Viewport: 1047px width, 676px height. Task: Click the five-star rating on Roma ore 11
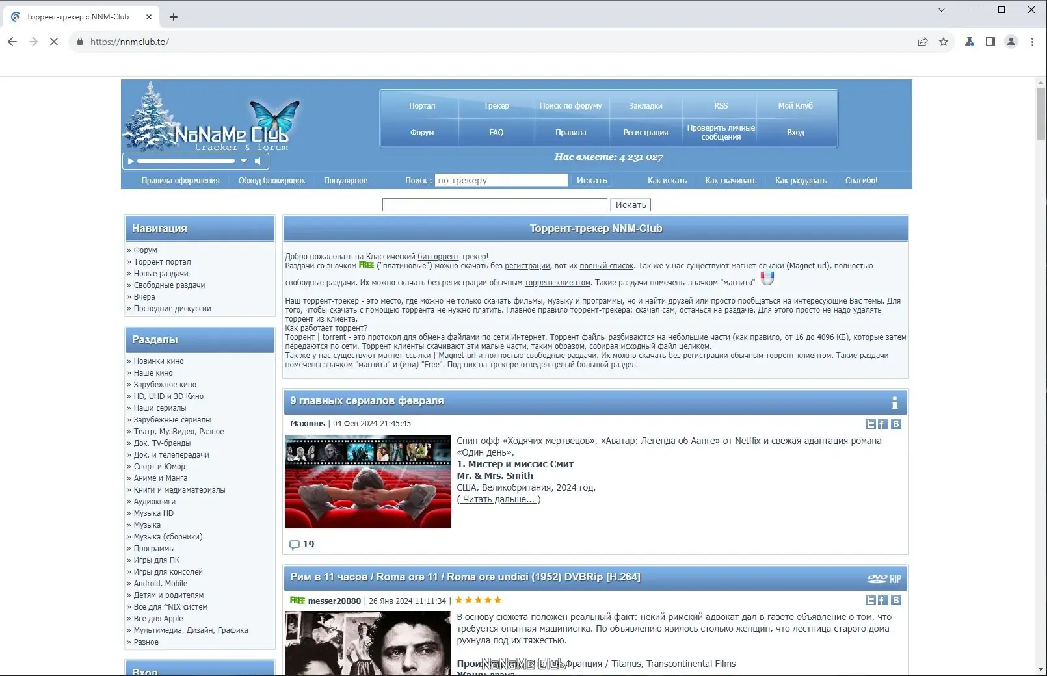coord(477,599)
